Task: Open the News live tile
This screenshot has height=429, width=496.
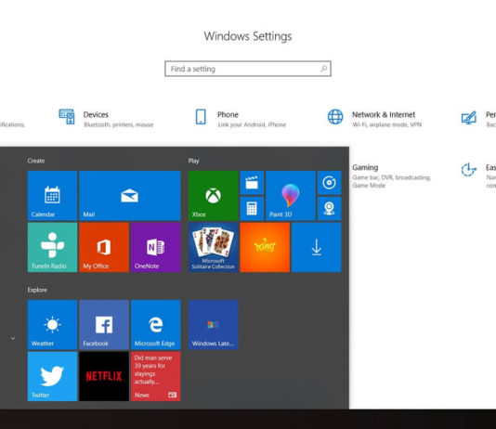Action: pos(156,376)
